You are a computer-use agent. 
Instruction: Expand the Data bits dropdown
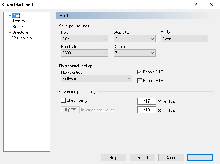tap(134, 53)
